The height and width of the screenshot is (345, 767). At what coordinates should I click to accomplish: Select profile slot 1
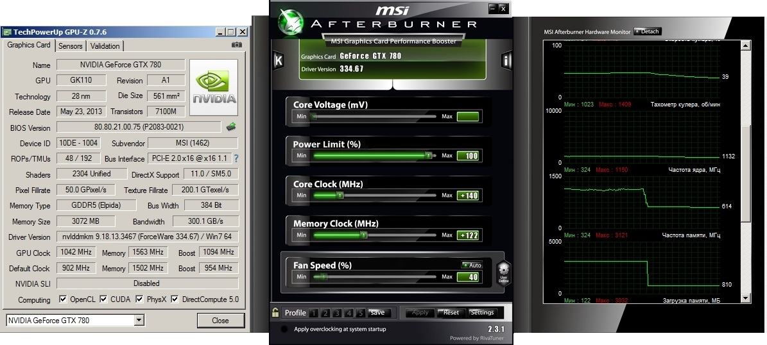coord(313,313)
